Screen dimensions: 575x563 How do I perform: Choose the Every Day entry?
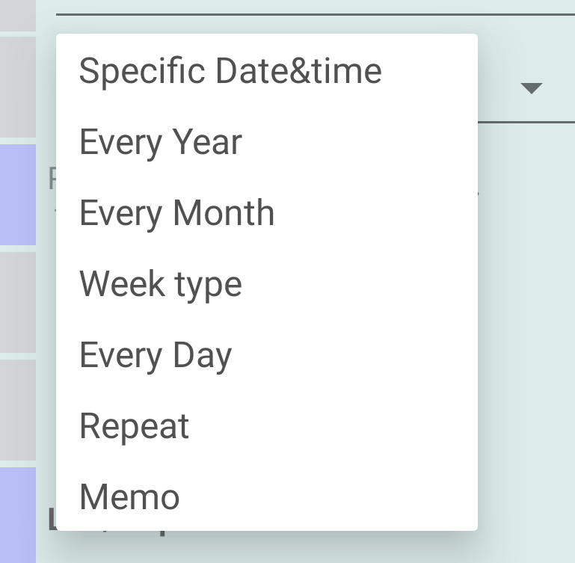156,355
